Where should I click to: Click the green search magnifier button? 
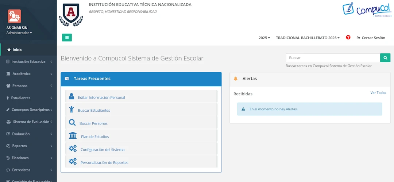[x=385, y=58]
